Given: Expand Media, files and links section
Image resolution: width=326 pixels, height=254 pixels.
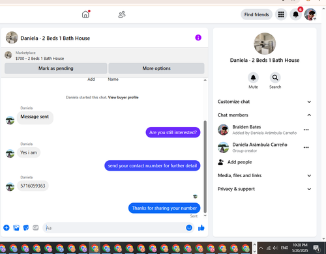Looking at the screenshot, I should [x=265, y=175].
